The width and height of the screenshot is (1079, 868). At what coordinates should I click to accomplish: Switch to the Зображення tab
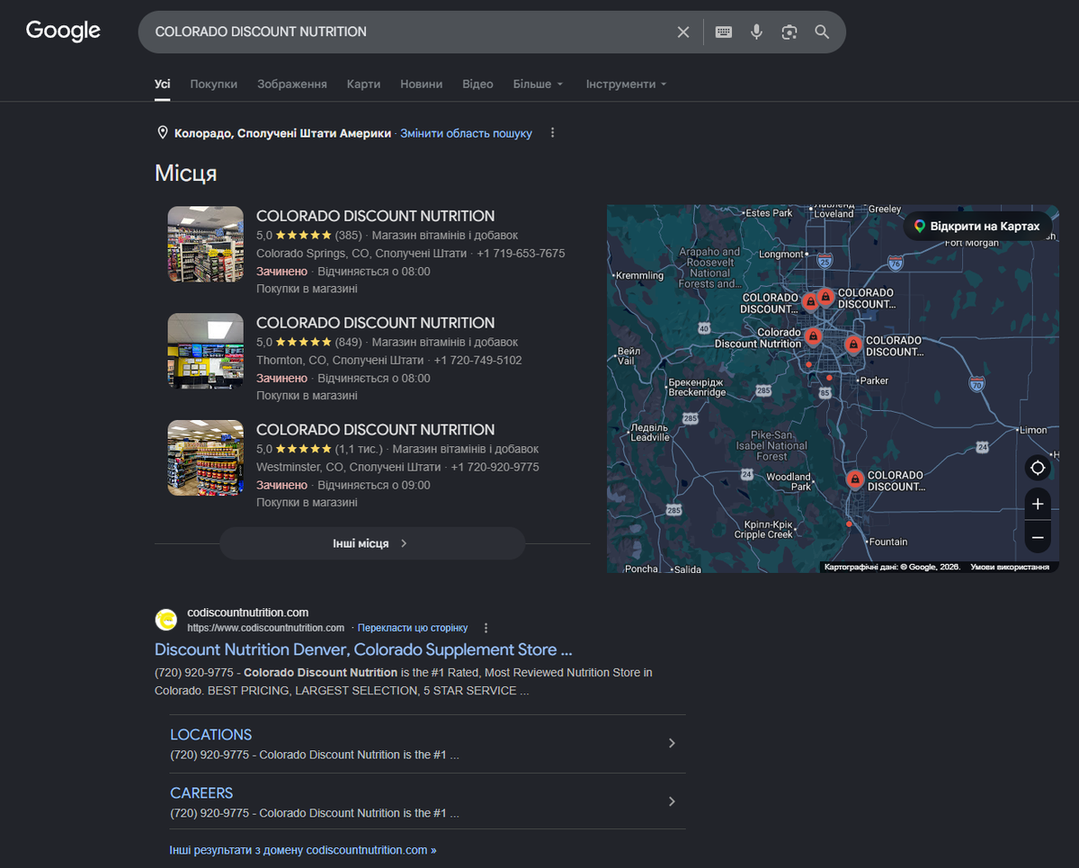tap(292, 84)
